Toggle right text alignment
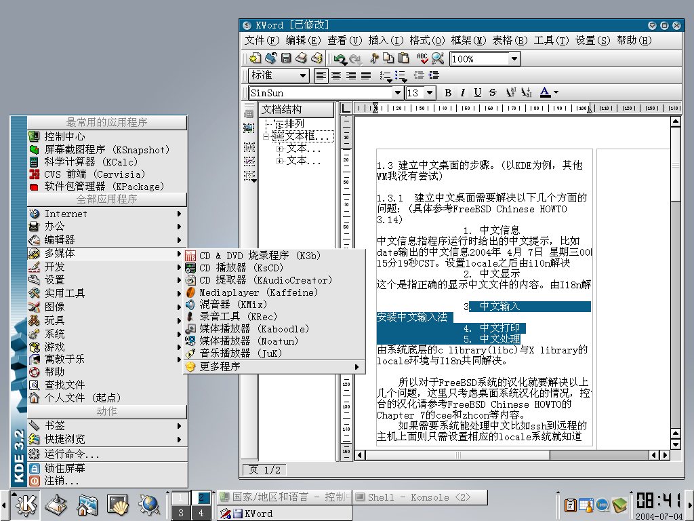This screenshot has width=694, height=521. pos(351,75)
